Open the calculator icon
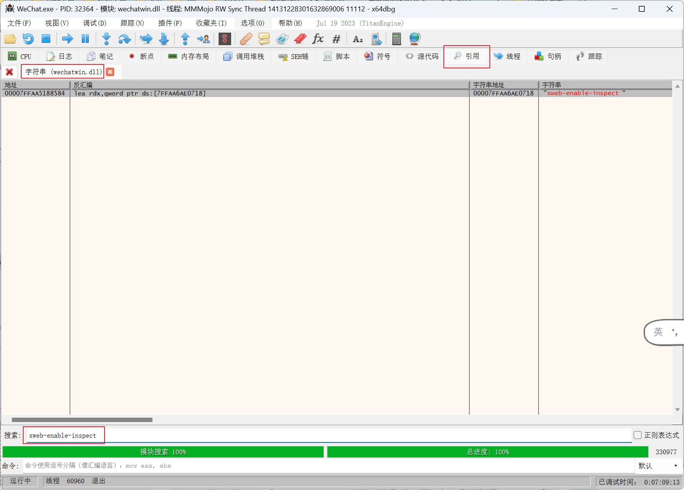 [x=397, y=39]
